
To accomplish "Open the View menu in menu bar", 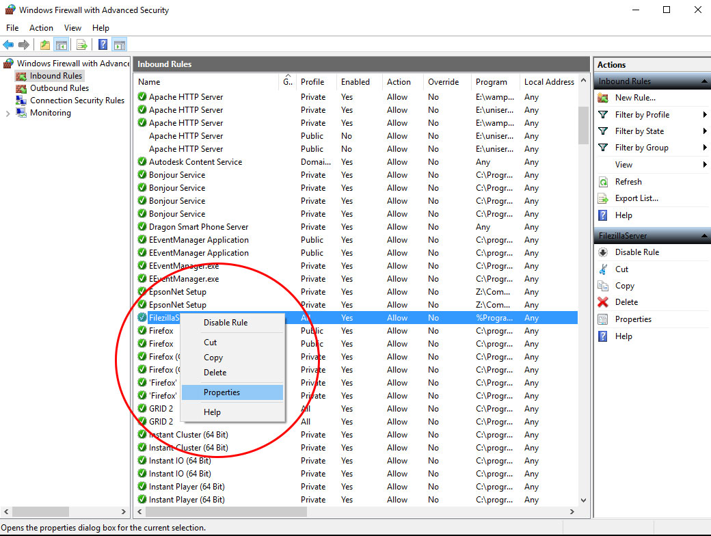I will pos(72,28).
